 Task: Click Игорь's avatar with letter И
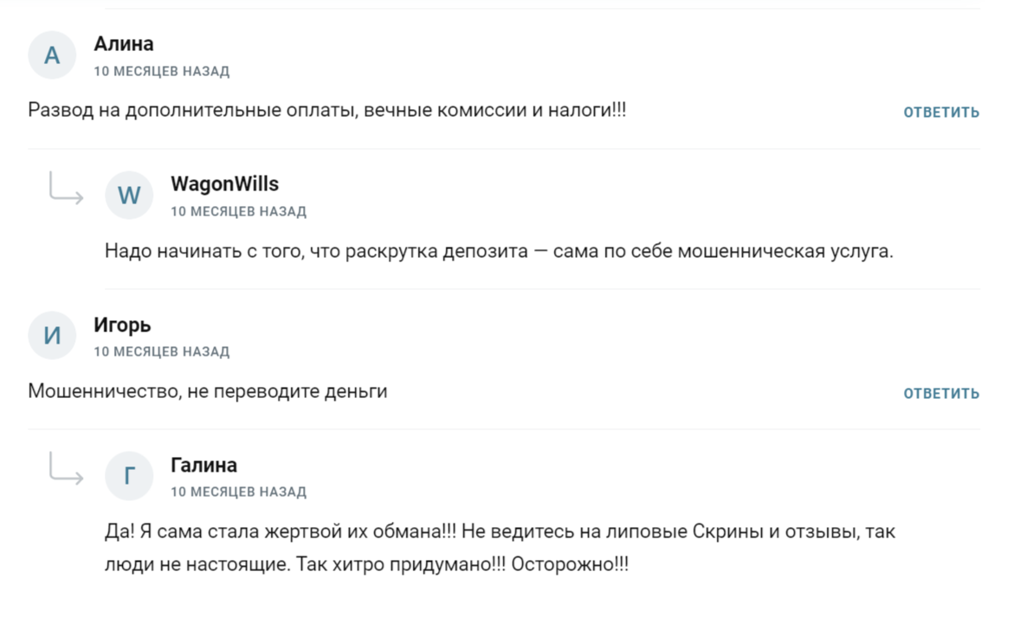pos(52,336)
